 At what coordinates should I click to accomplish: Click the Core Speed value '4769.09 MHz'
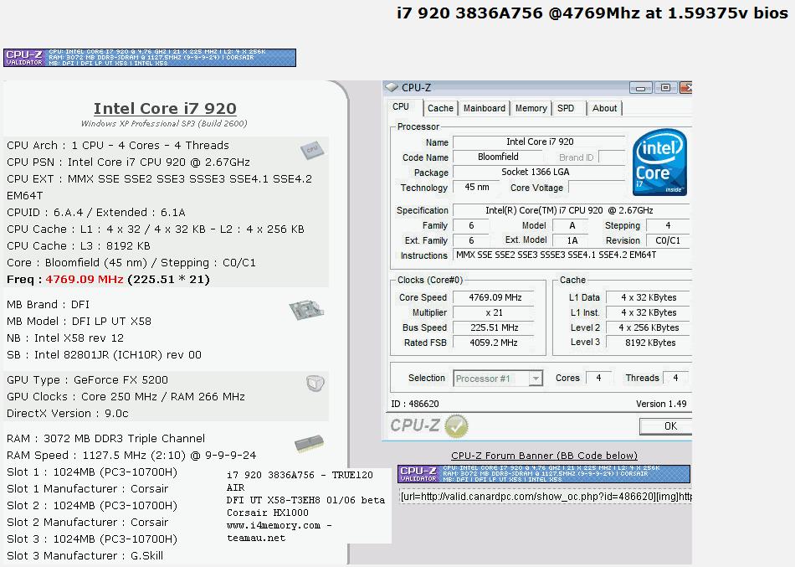coord(495,297)
